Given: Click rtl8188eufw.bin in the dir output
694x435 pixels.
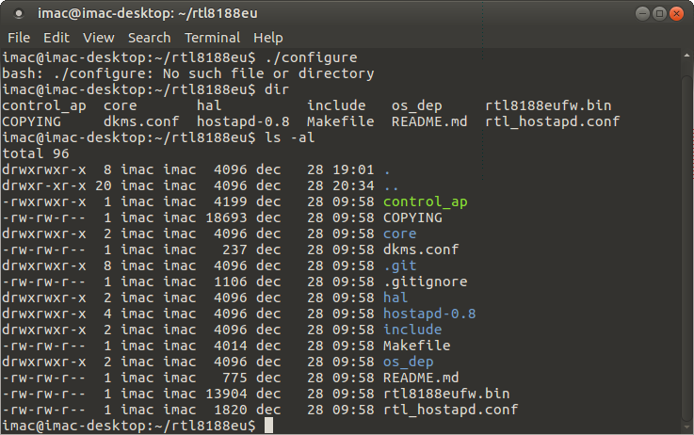Looking at the screenshot, I should pos(548,105).
